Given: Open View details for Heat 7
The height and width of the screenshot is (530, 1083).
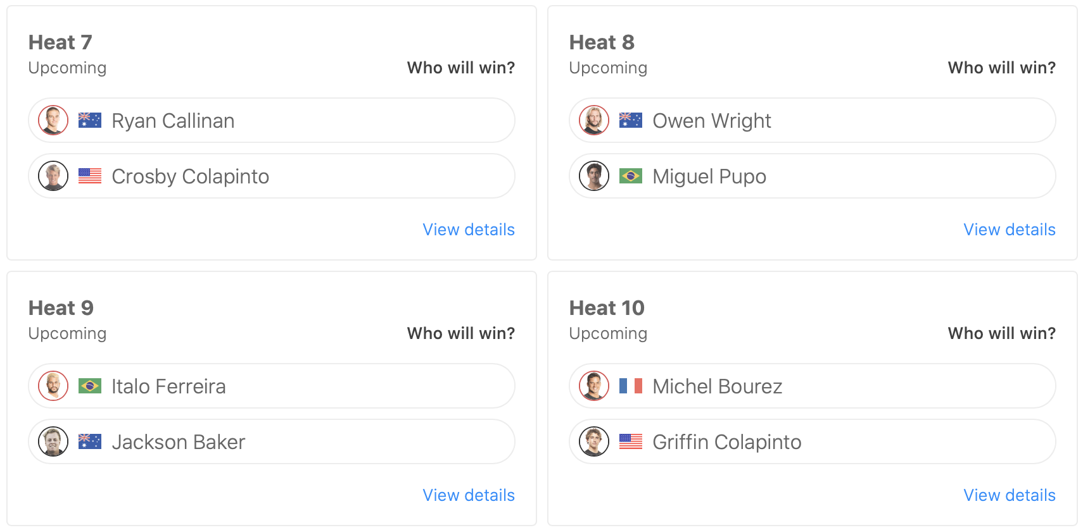Looking at the screenshot, I should click(x=469, y=230).
